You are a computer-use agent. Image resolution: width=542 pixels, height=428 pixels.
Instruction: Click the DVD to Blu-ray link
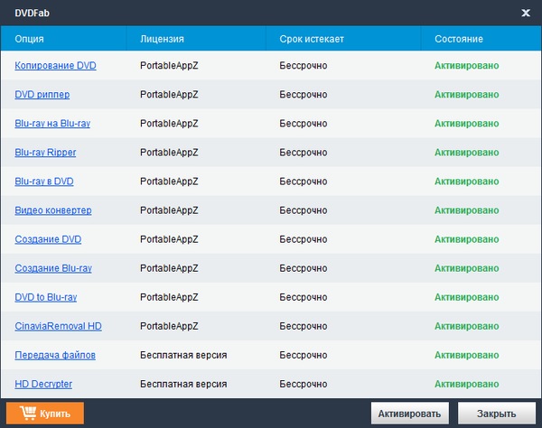point(46,297)
